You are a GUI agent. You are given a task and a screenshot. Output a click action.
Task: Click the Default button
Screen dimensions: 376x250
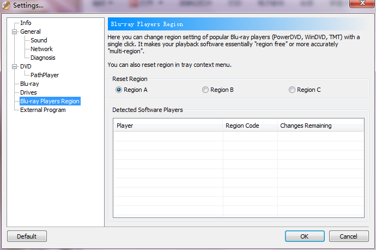27,236
